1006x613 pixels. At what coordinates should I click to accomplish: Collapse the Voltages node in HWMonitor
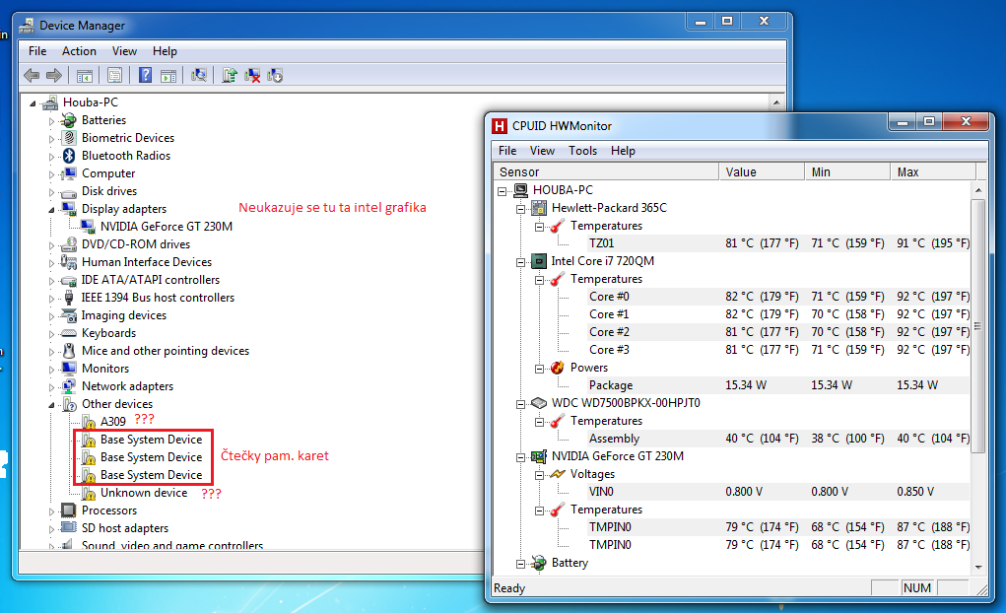click(x=540, y=475)
